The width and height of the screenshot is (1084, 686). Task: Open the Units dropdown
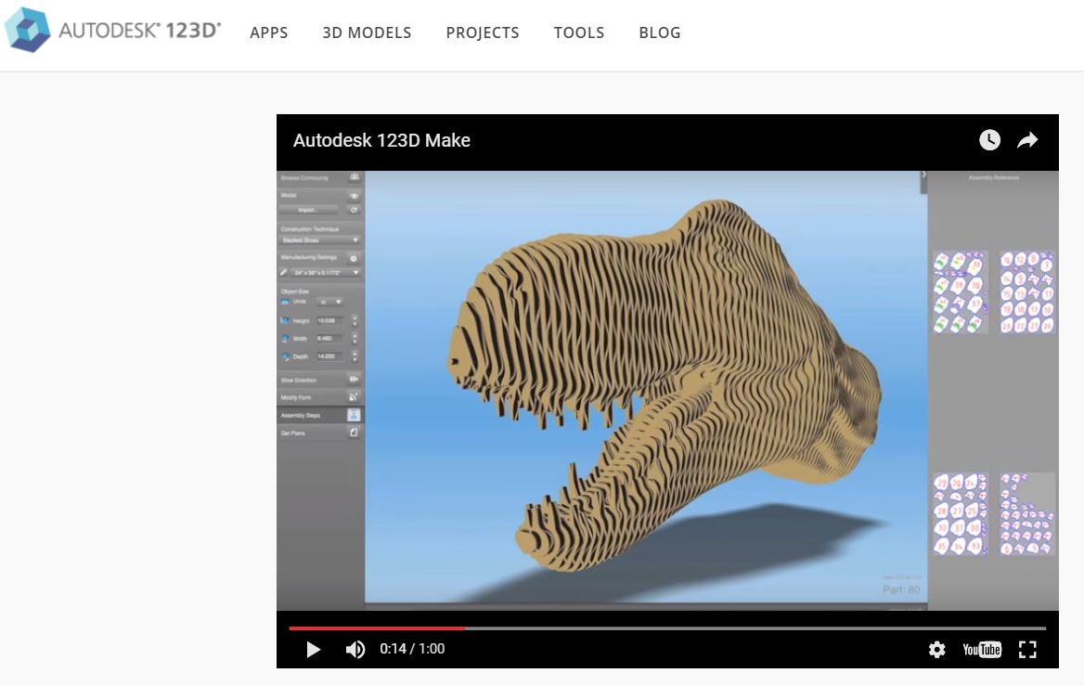(329, 303)
